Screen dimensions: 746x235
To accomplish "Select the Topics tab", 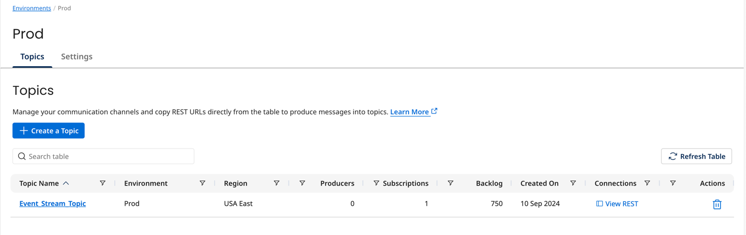I will (x=32, y=57).
